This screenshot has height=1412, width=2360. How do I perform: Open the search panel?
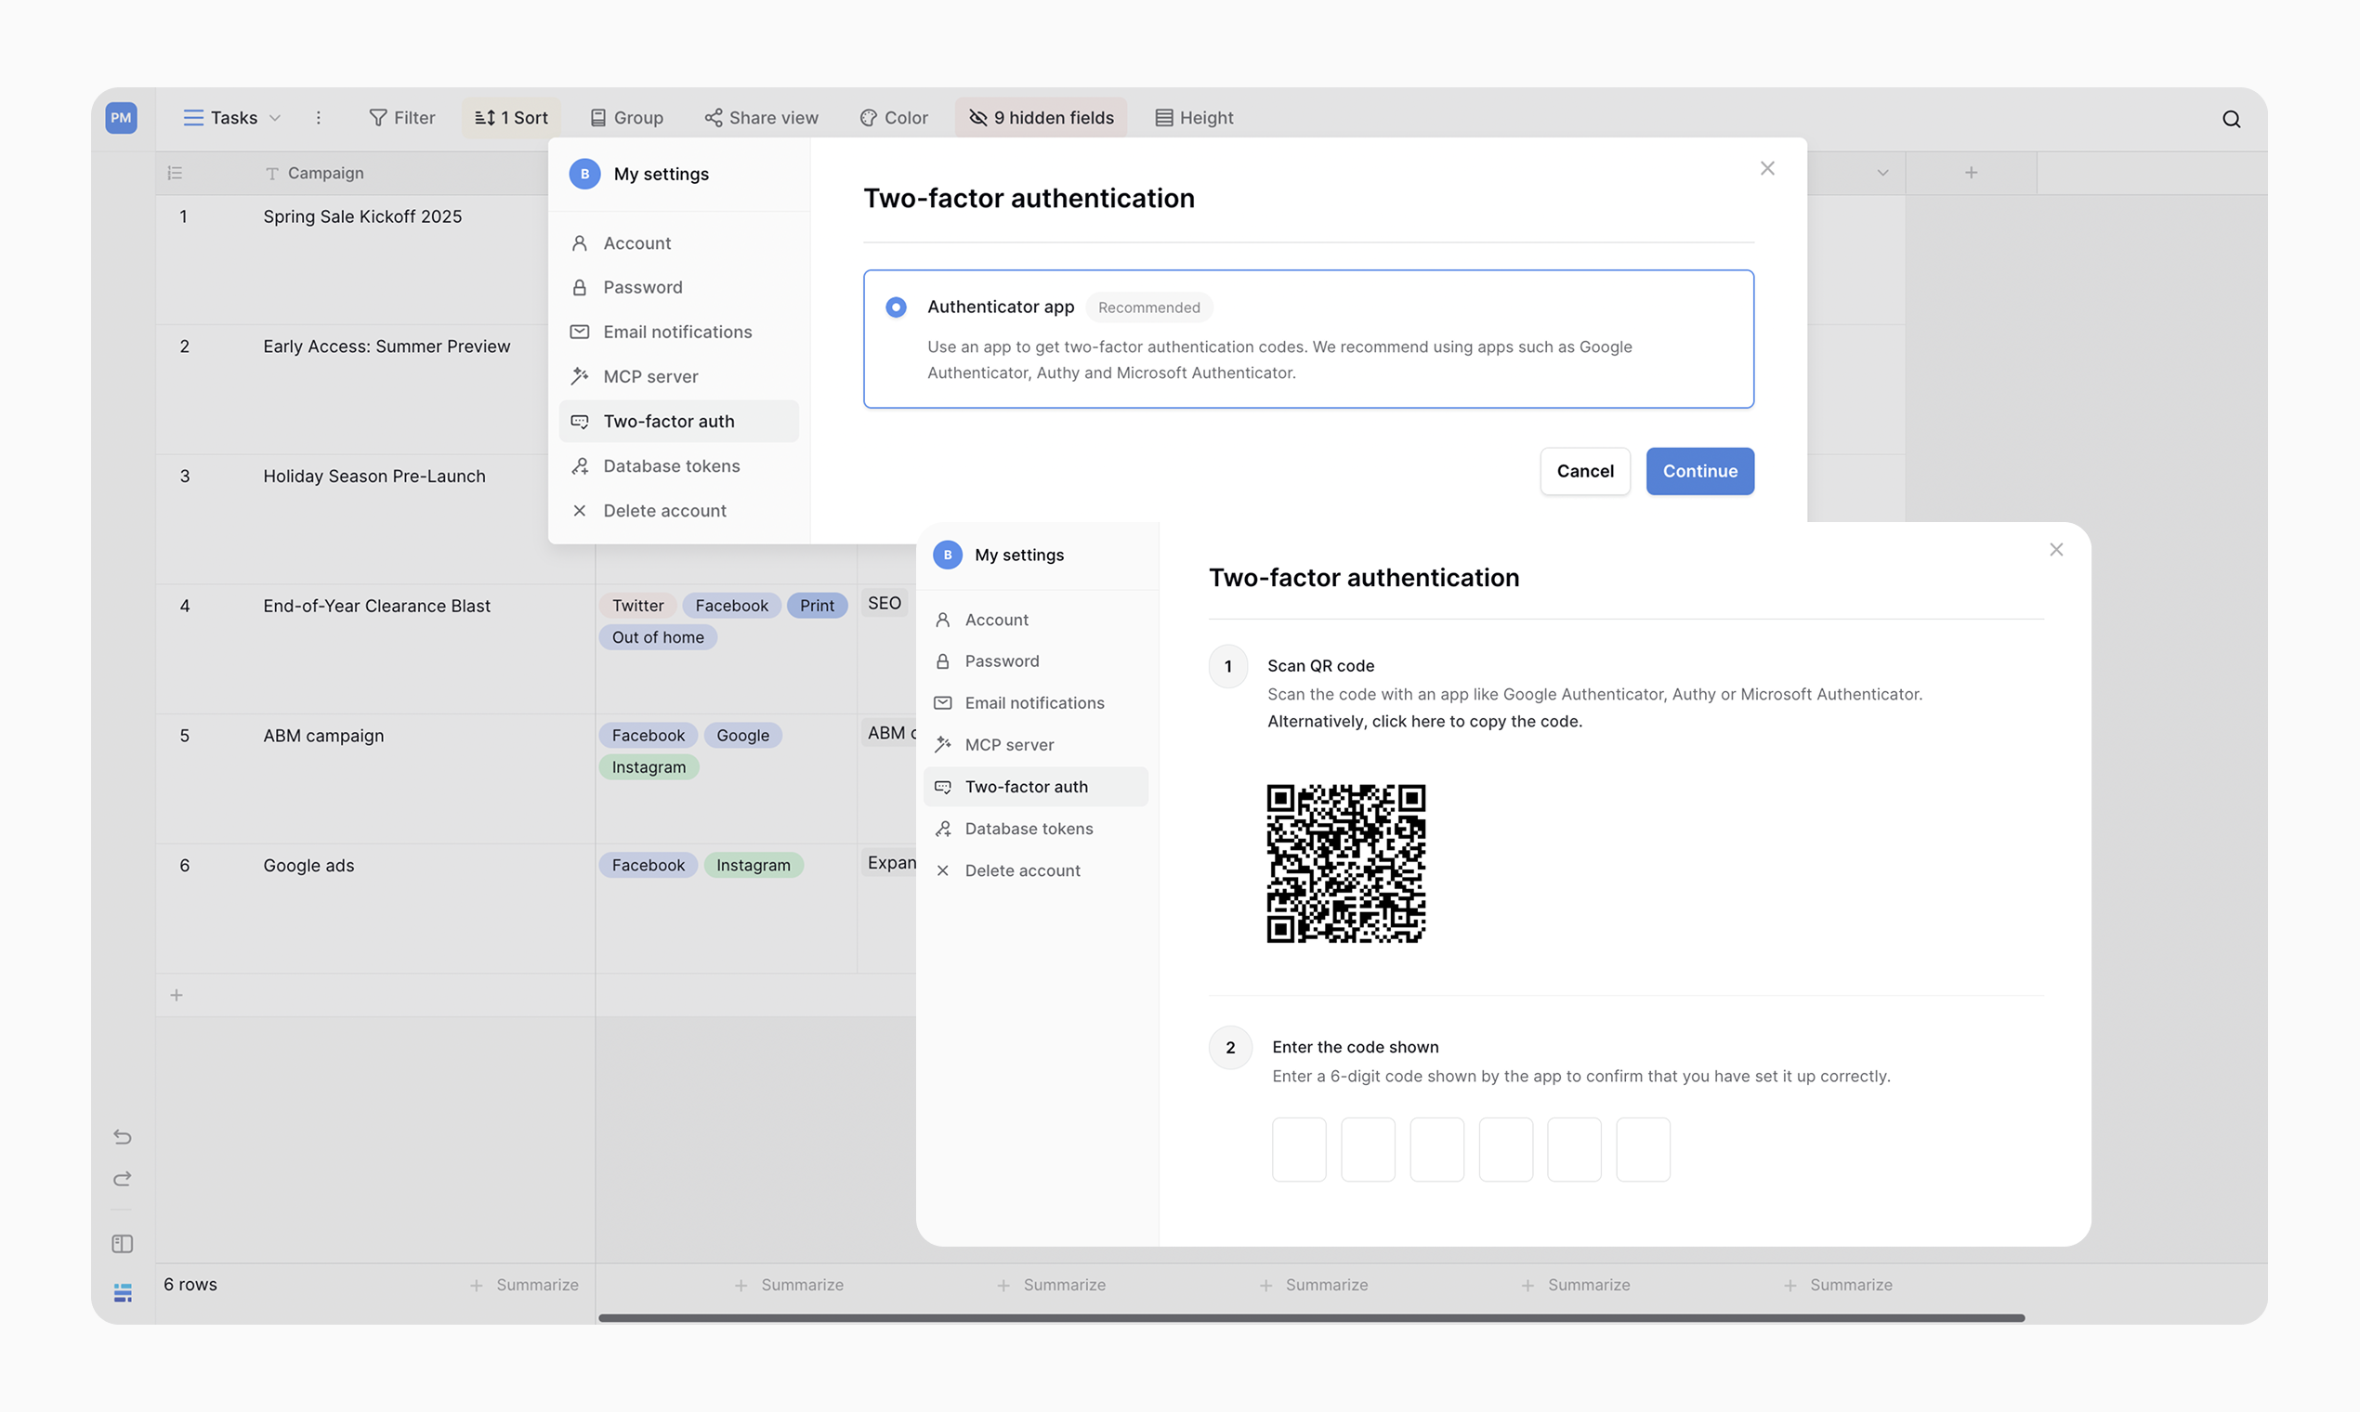pyautogui.click(x=2232, y=118)
